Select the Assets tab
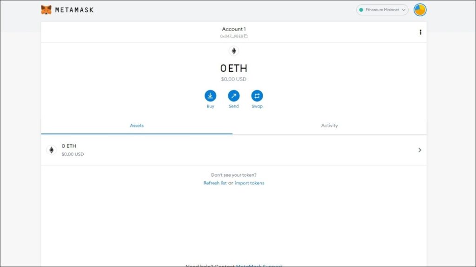The image size is (476, 267). (x=137, y=125)
